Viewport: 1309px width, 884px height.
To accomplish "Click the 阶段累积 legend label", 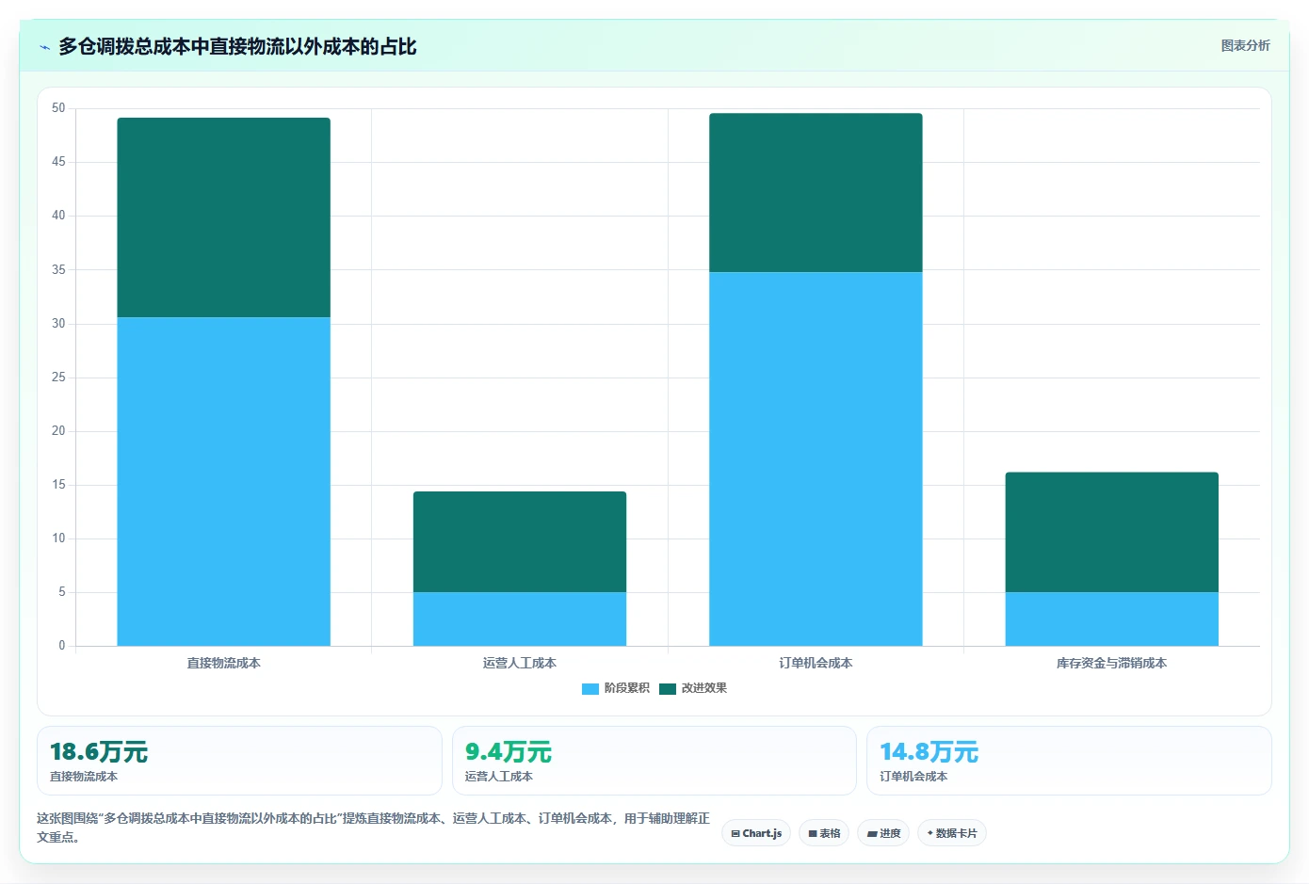I will [x=627, y=688].
